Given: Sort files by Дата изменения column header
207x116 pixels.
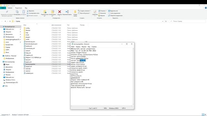Looking at the screenshot, I should (56, 25).
